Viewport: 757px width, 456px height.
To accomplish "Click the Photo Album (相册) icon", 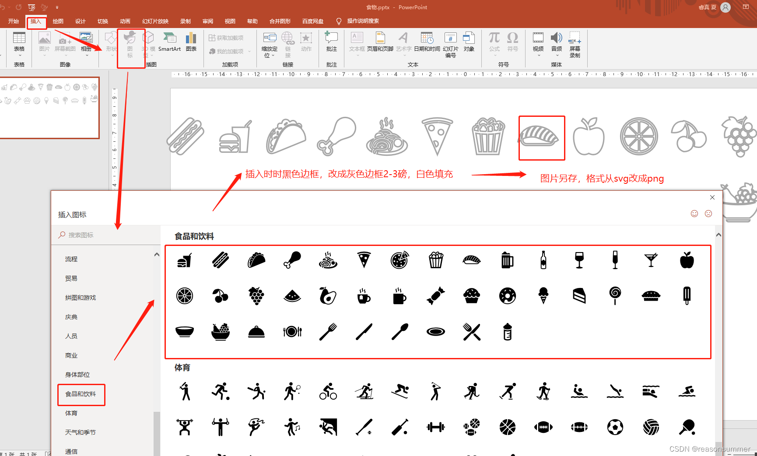I will coord(86,38).
